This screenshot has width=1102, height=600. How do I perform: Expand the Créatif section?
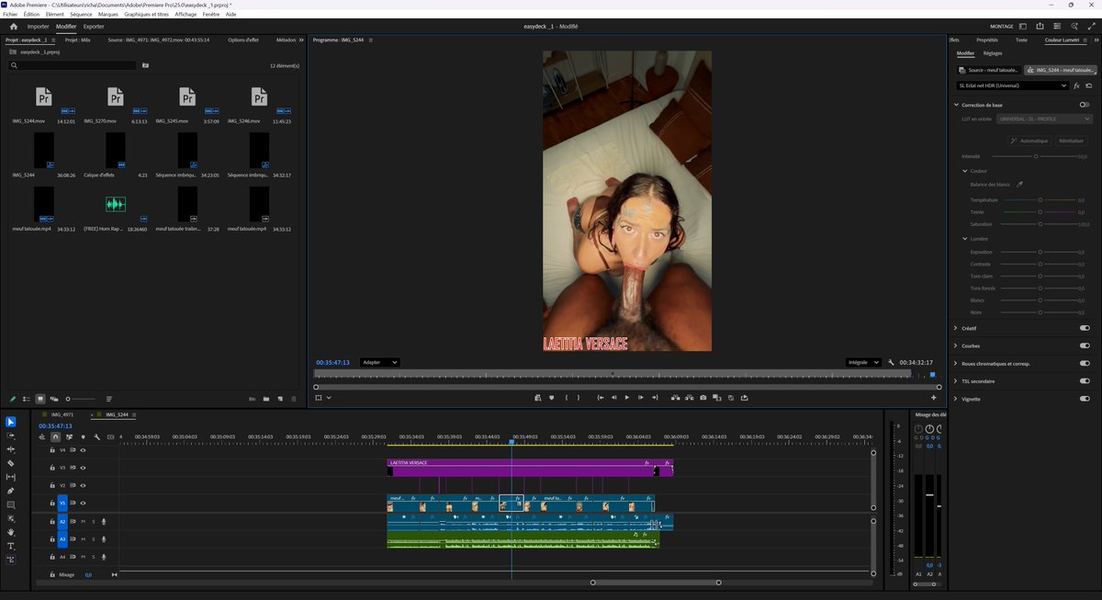956,328
